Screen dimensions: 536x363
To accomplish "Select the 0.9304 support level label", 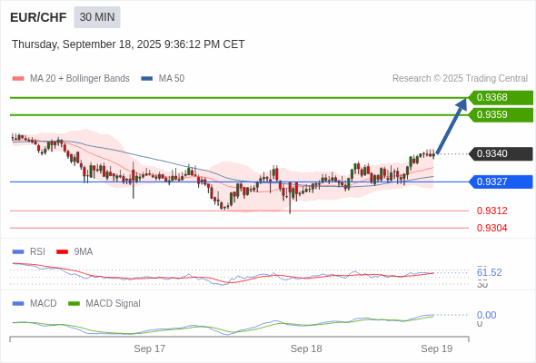I will coord(491,228).
